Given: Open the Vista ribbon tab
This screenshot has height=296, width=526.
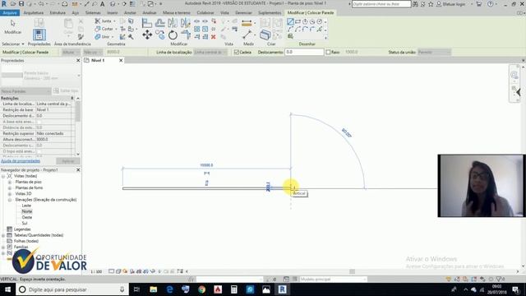Looking at the screenshot, I should [x=224, y=13].
